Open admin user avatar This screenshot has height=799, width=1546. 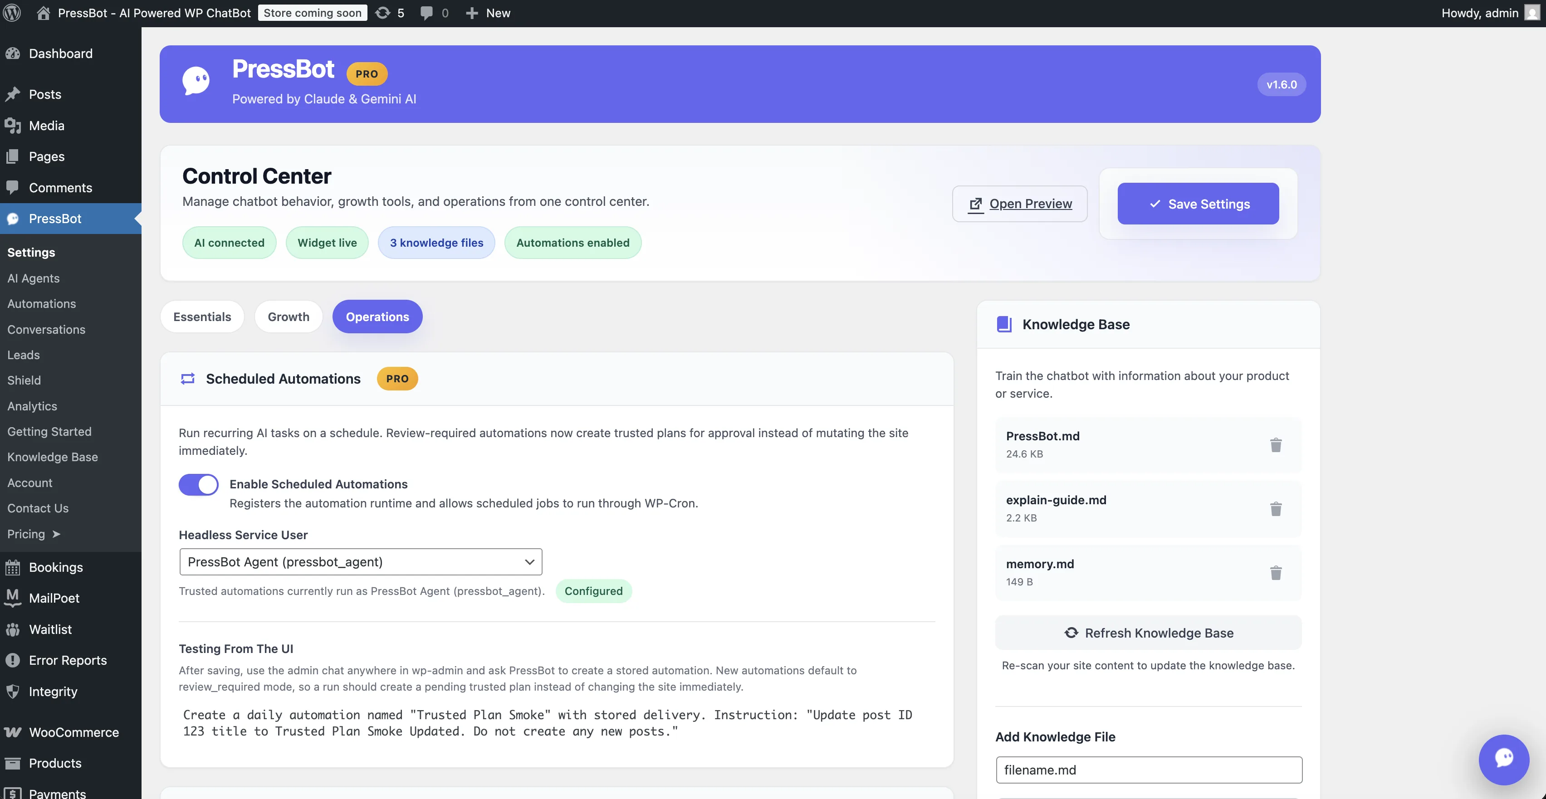click(x=1531, y=13)
